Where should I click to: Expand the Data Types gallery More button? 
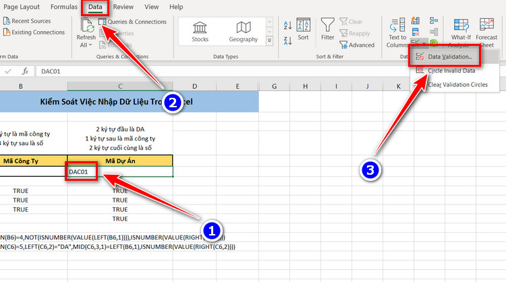[x=269, y=40]
